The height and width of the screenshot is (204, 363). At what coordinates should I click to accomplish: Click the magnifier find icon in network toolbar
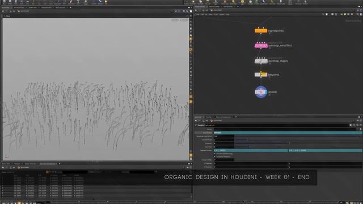point(358,14)
